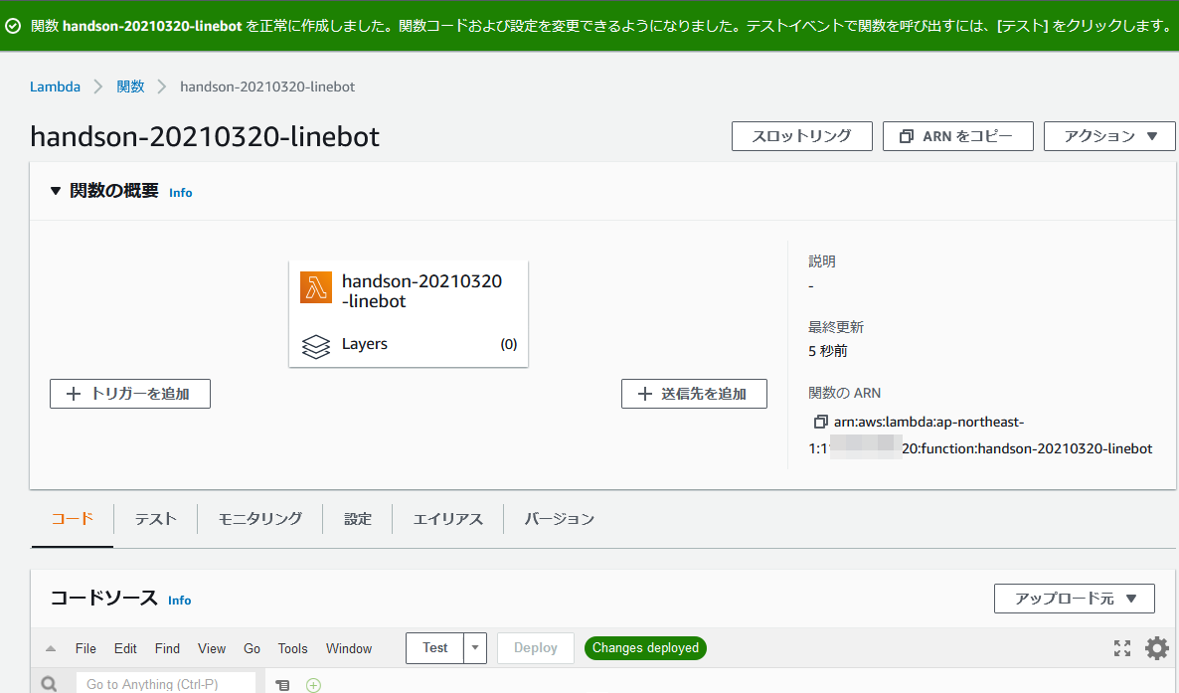Copy the function ARN via copy icon
This screenshot has width=1179, height=693.
820,423
